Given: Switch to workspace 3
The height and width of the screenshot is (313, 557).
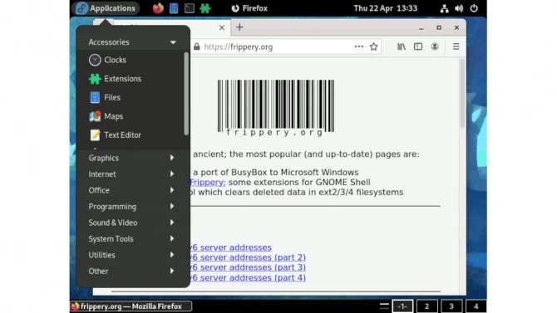Looking at the screenshot, I should [451, 306].
